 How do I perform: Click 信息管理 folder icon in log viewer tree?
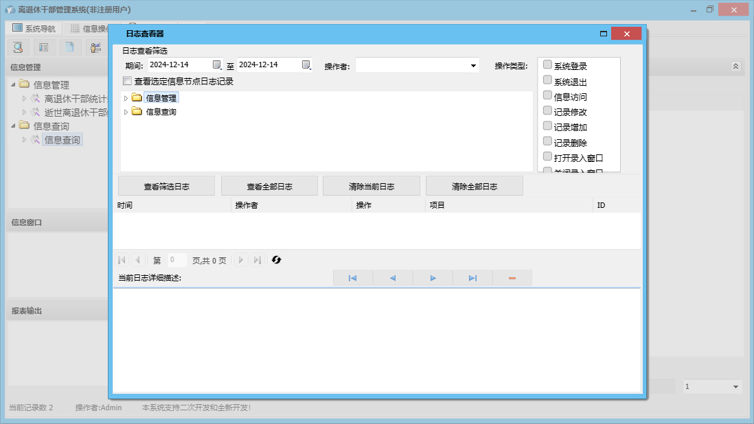(137, 98)
